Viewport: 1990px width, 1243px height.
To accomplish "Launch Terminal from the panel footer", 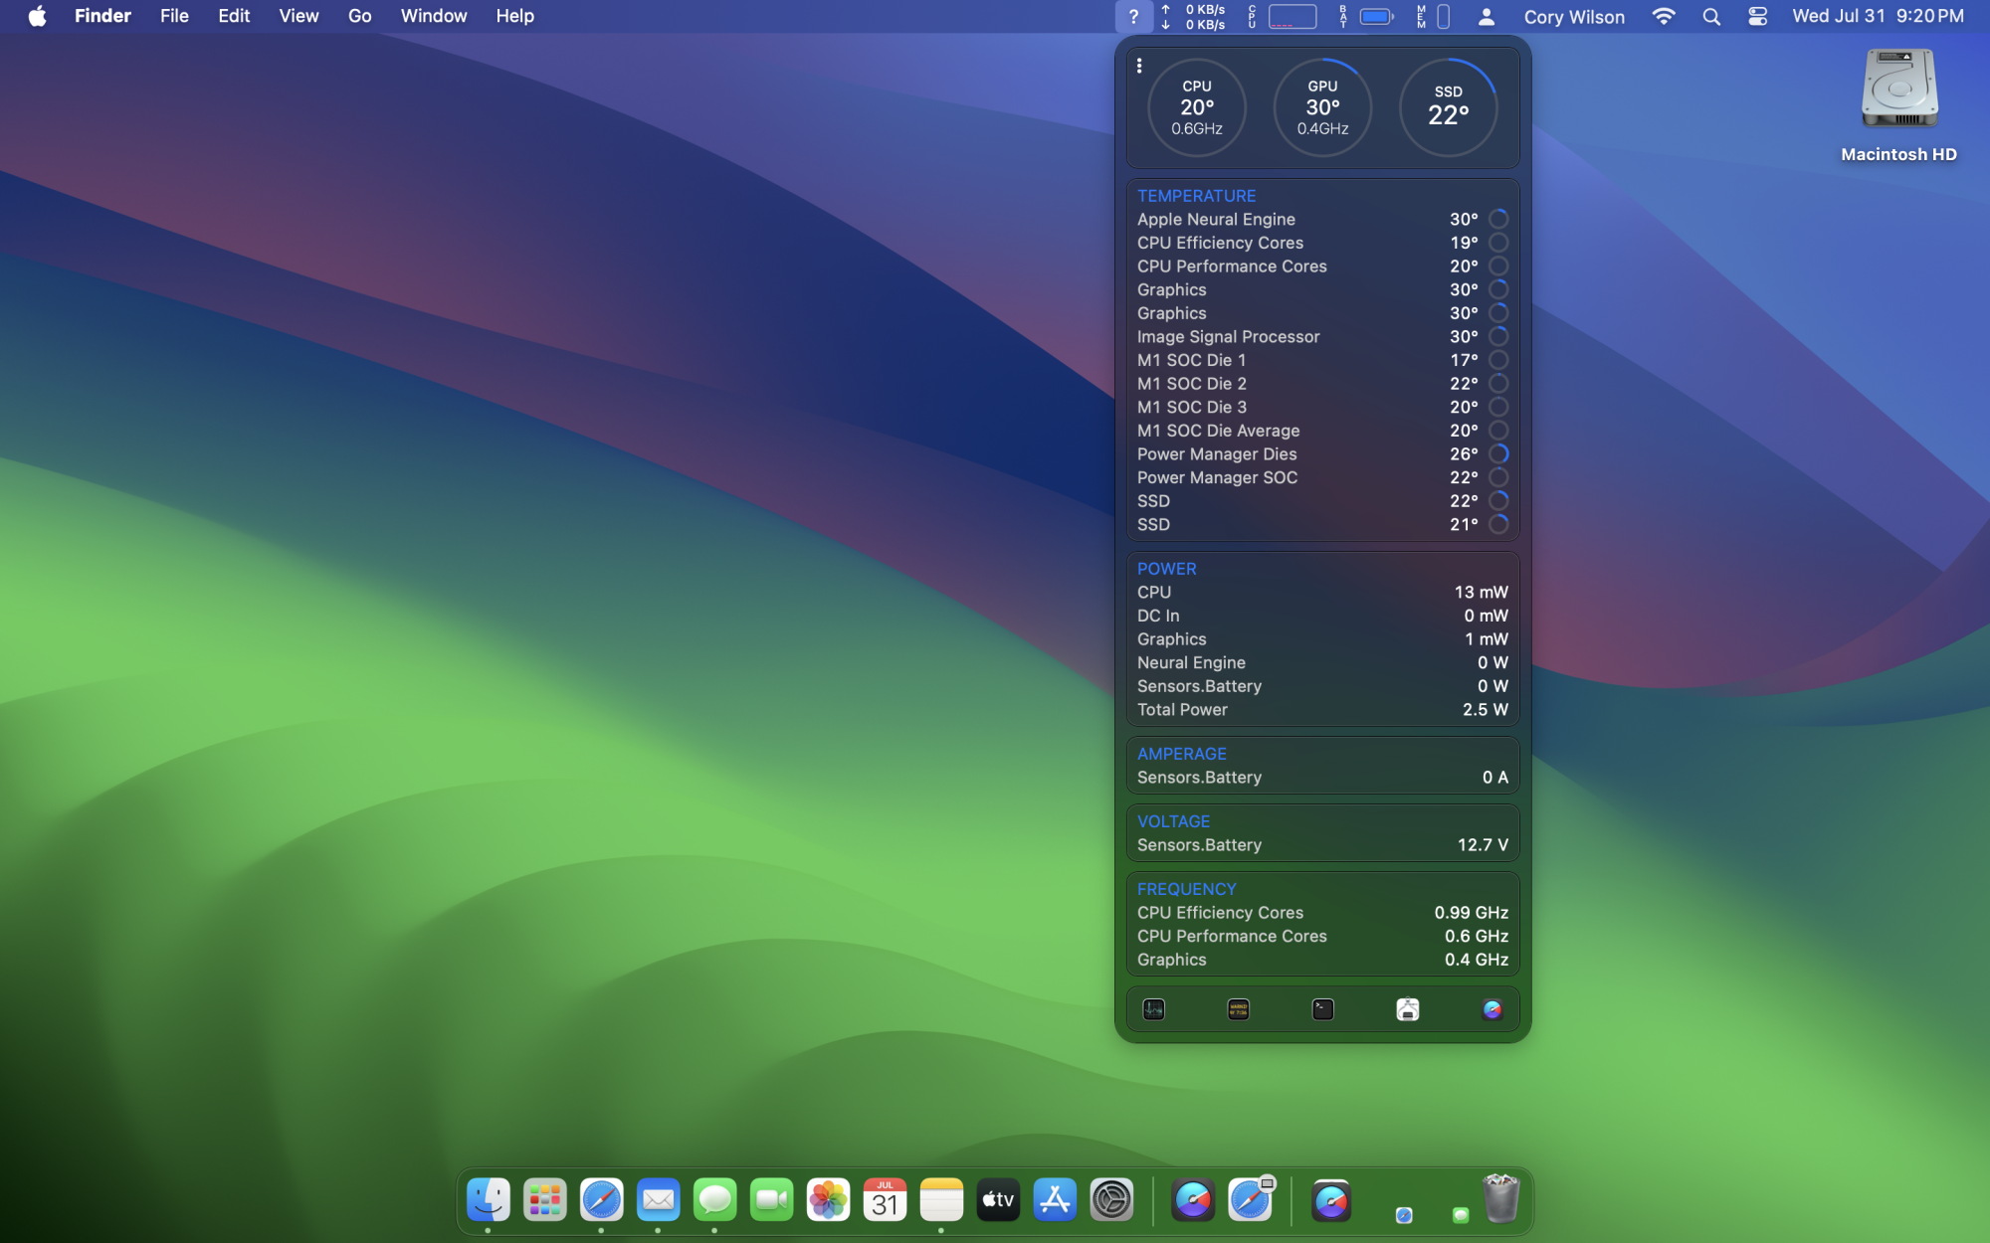I will tap(1322, 1009).
